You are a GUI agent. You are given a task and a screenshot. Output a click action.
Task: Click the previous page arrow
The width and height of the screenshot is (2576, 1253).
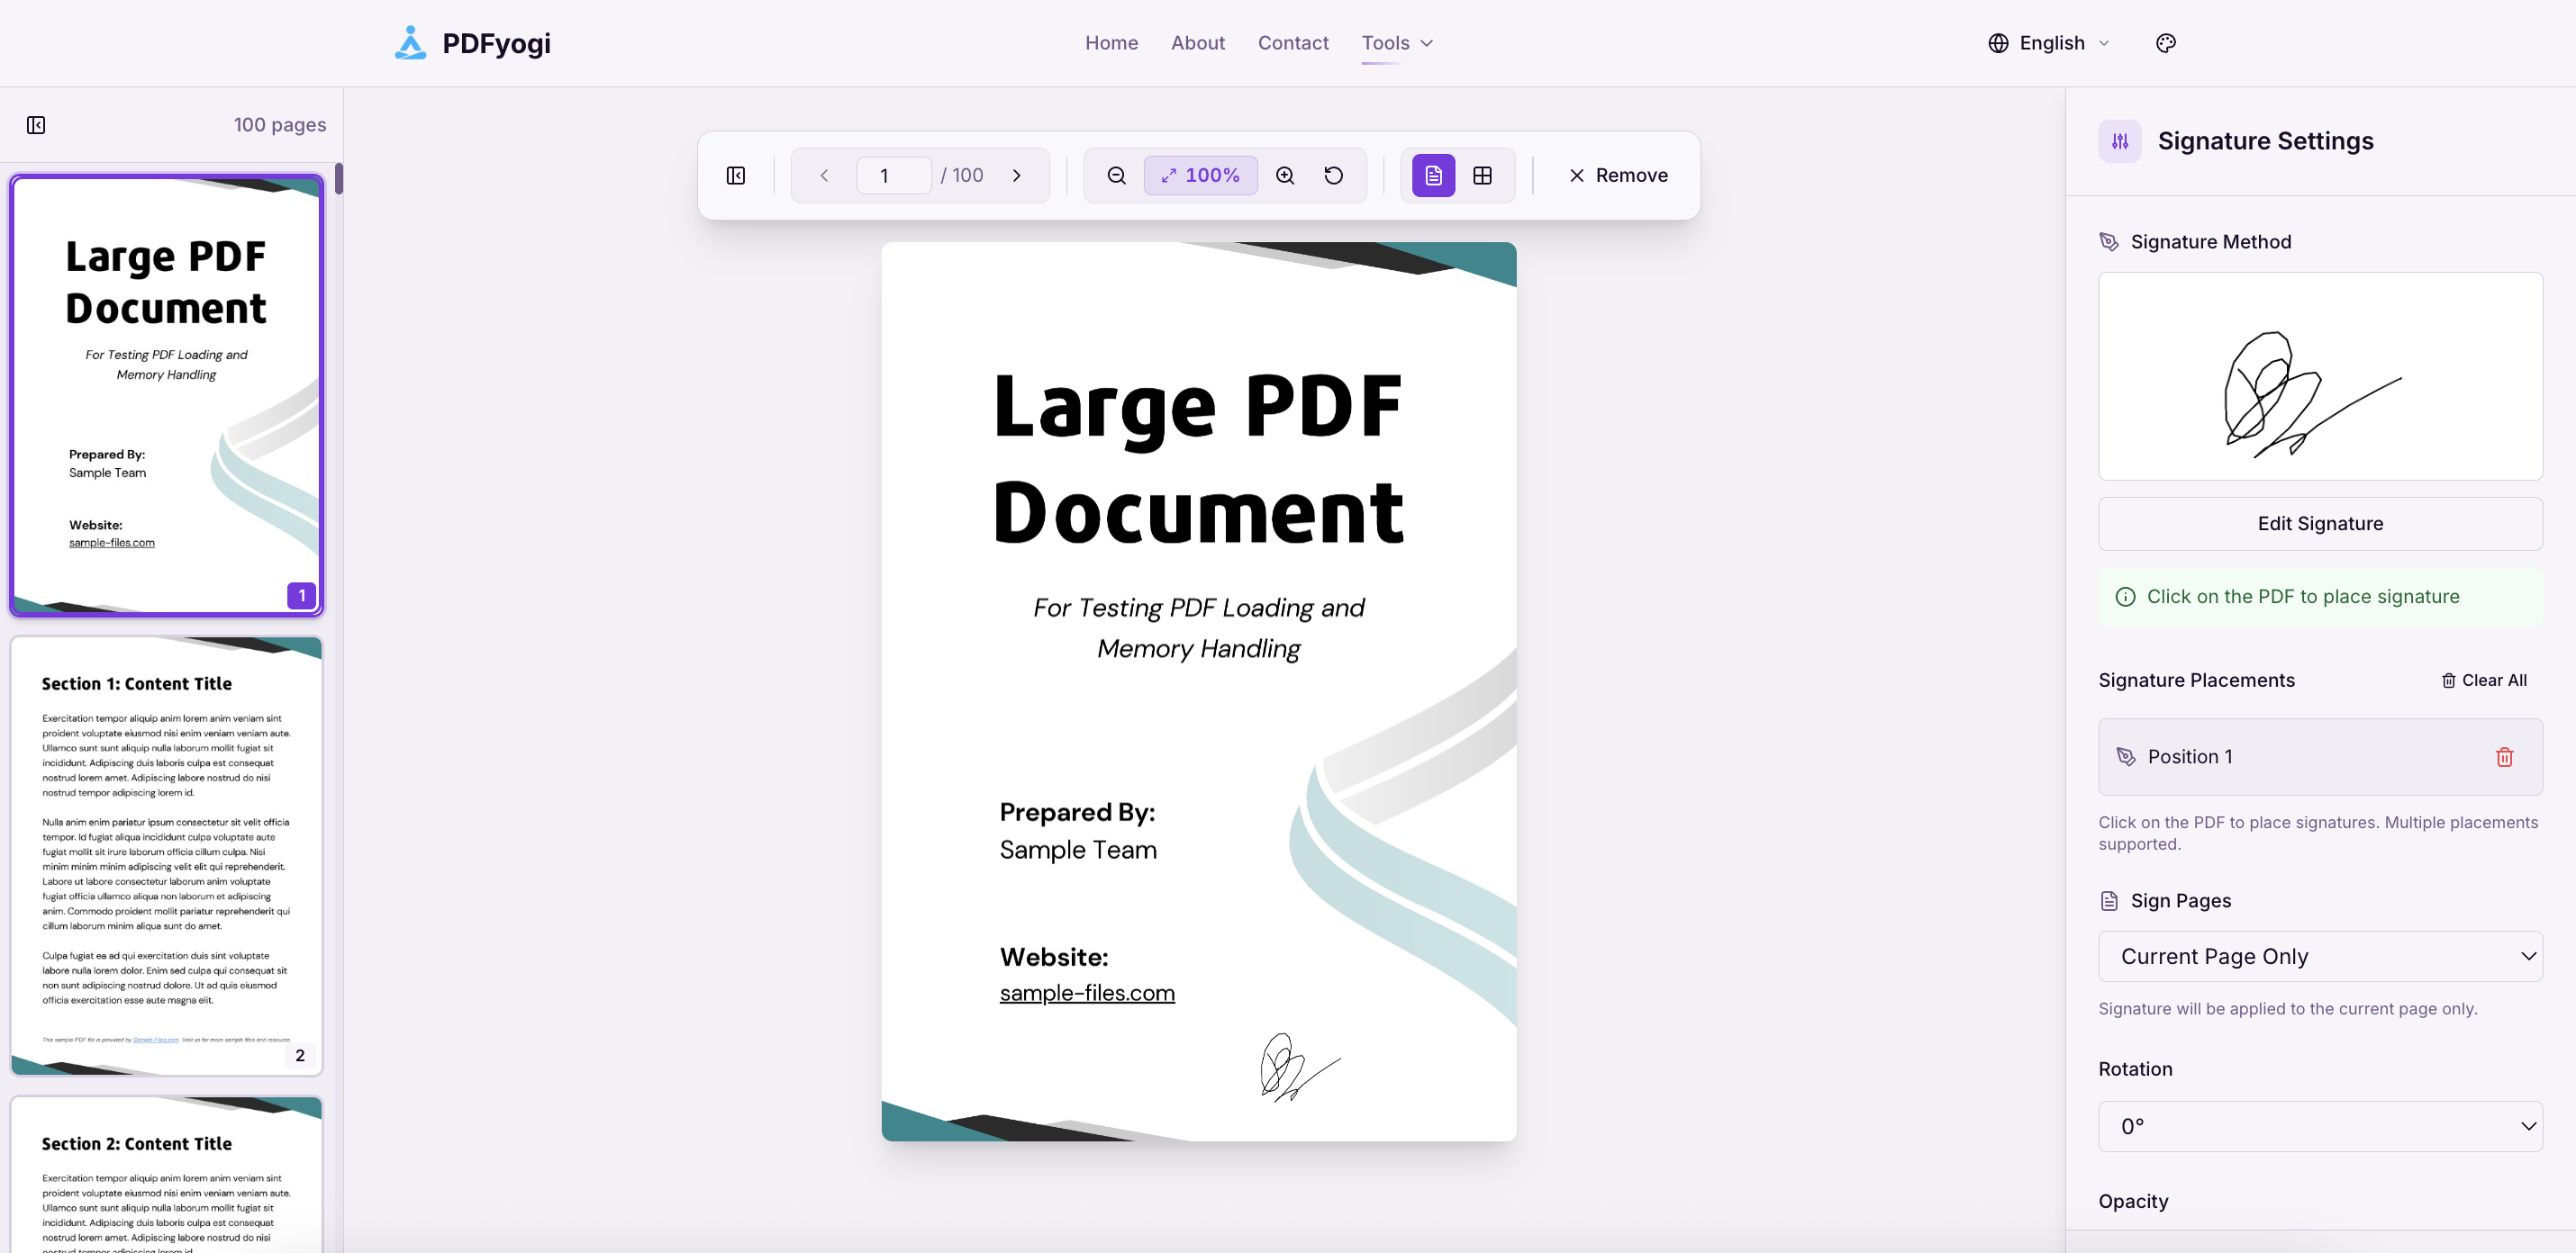point(823,175)
